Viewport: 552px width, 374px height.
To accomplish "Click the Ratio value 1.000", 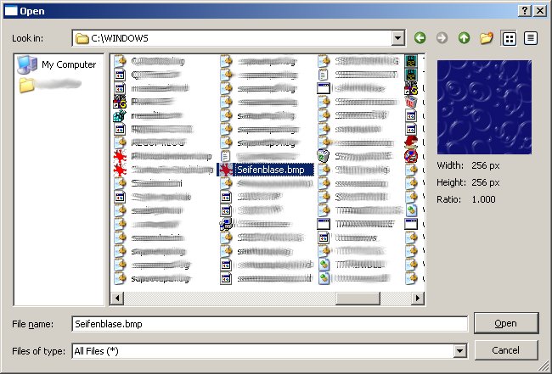I will pyautogui.click(x=484, y=199).
